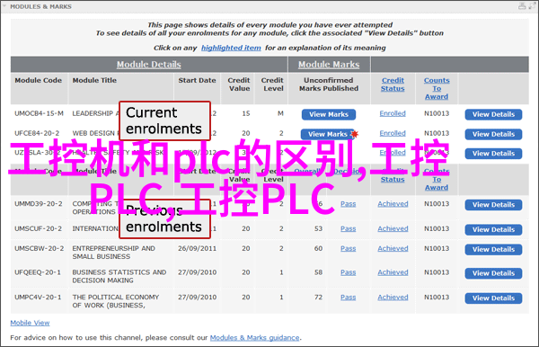Click Pass decision for UFQEEQ-20-1
Screen dimensions: 539x347
coord(349,272)
